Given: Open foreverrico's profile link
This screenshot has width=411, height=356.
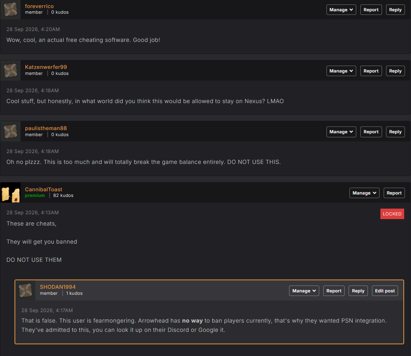Looking at the screenshot, I should pos(39,6).
